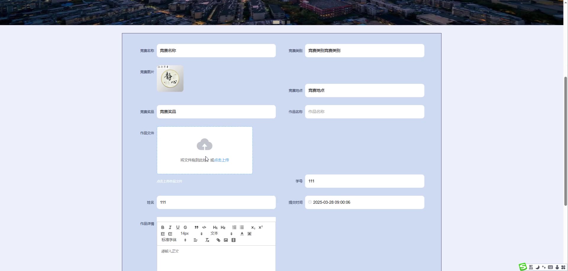Apply Heading 2 style

[223, 227]
